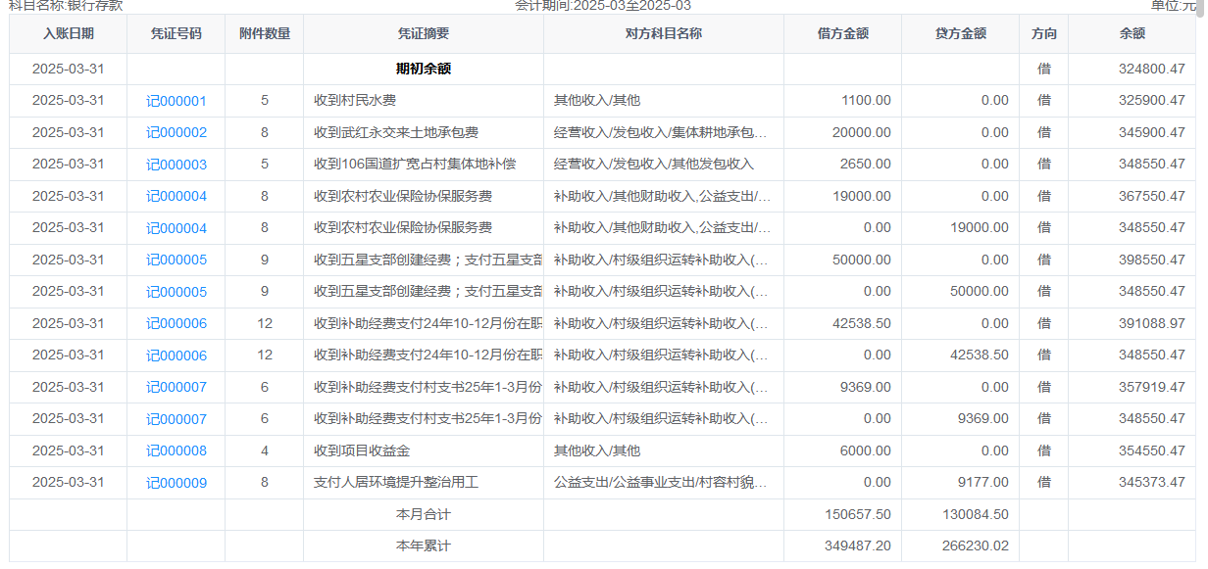Click the 凭证号码 column header
Screen dimensions: 1208x569
pyautogui.click(x=176, y=34)
